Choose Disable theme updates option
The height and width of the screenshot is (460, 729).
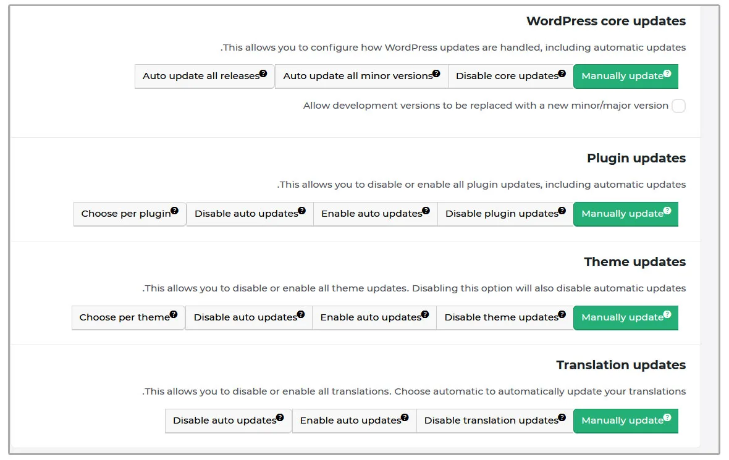point(505,317)
